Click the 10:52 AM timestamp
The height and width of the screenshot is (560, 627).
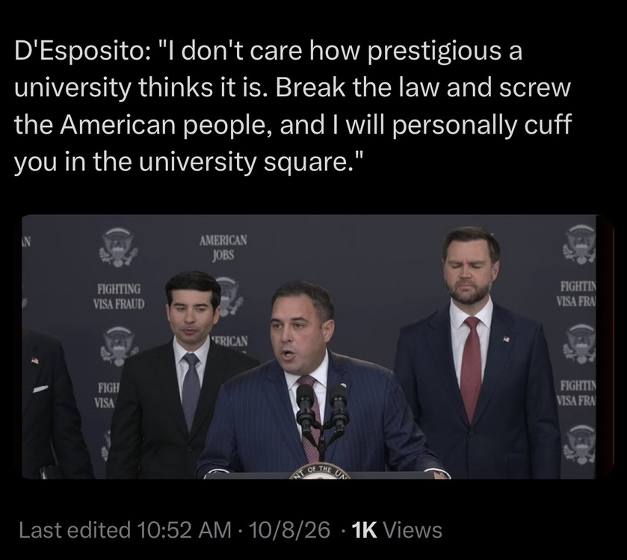point(184,530)
